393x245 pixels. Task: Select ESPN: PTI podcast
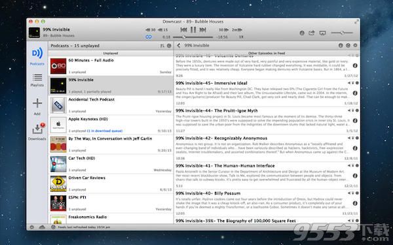(x=111, y=203)
